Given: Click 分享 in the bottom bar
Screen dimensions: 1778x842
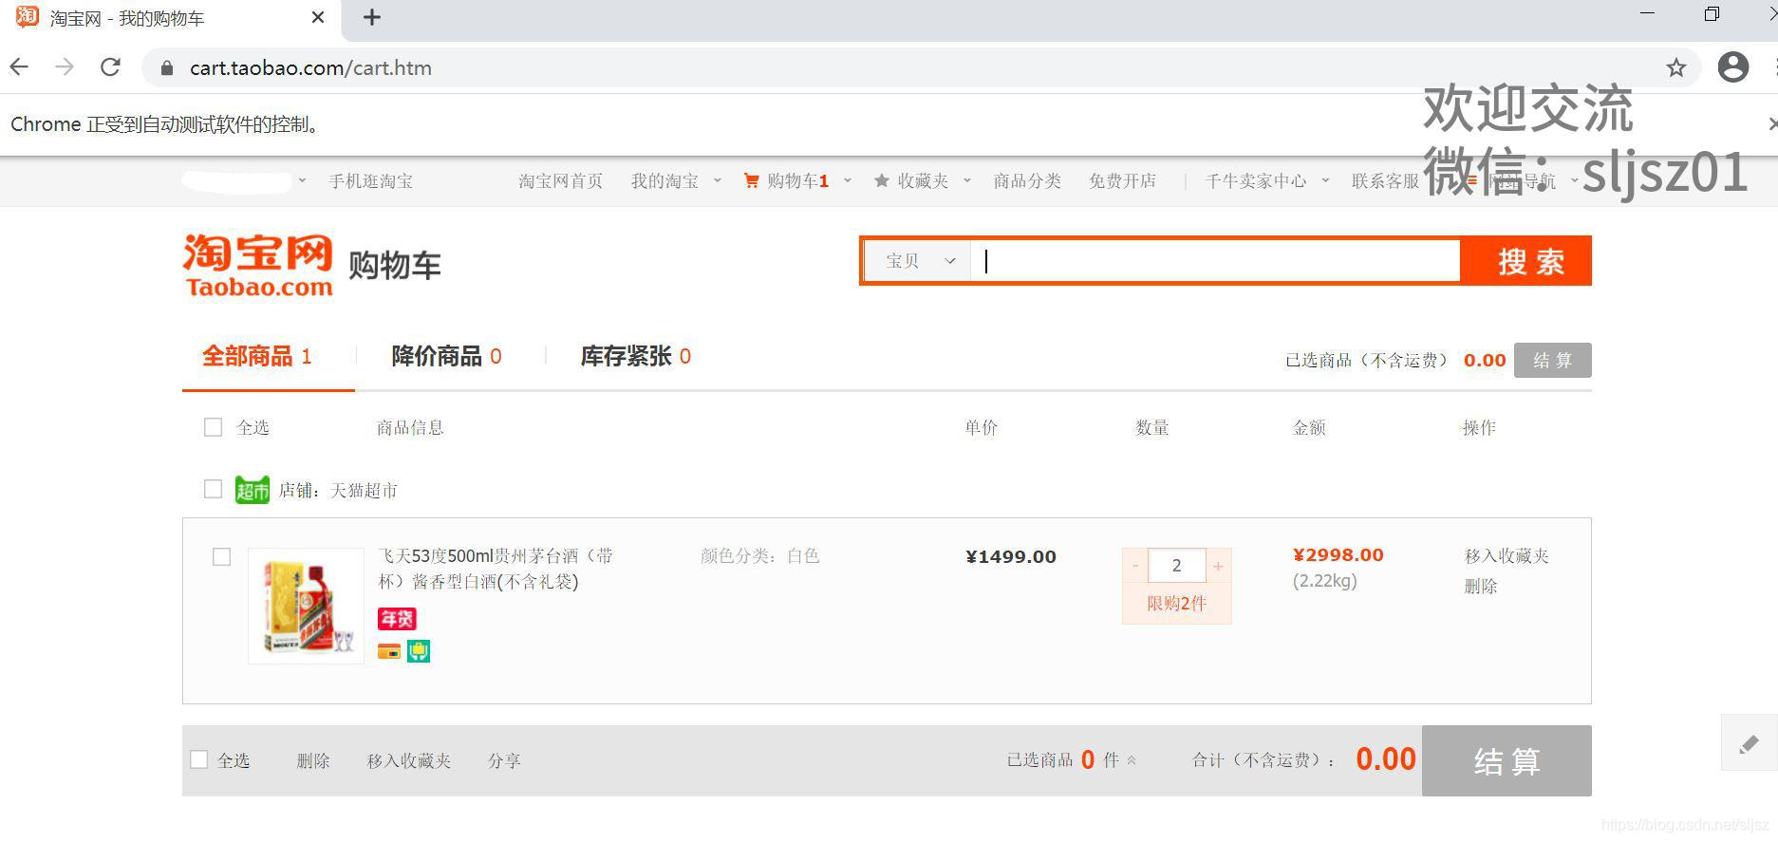Looking at the screenshot, I should [x=504, y=760].
